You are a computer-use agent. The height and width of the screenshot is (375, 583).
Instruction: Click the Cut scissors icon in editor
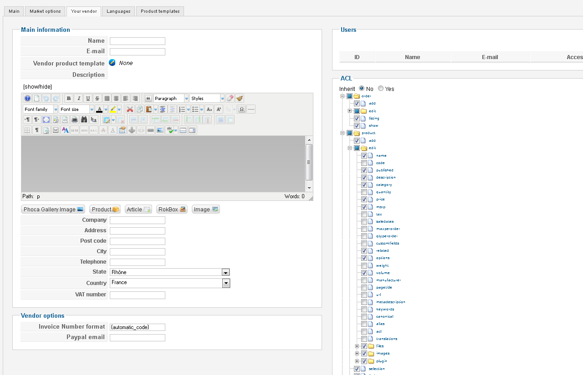[x=130, y=109]
